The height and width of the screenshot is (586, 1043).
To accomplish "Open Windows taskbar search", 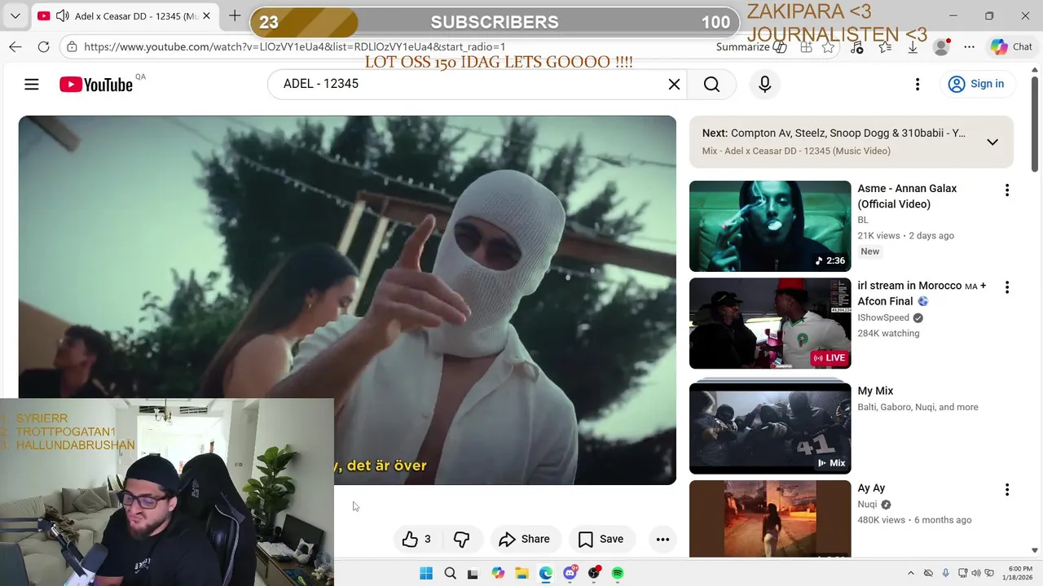I will coord(450,573).
